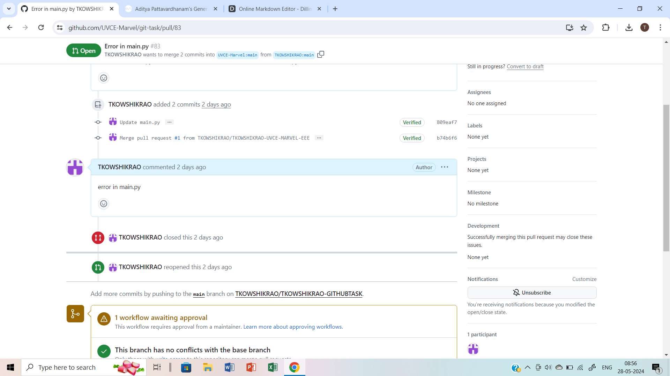Screen dimensions: 670x376
Task: Click the copy branch name icon
Action: coord(321,55)
